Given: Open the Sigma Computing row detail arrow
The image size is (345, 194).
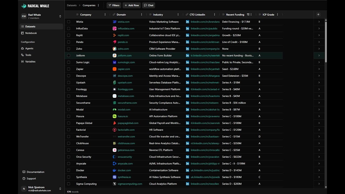Looking at the screenshot, I should click(x=319, y=184).
